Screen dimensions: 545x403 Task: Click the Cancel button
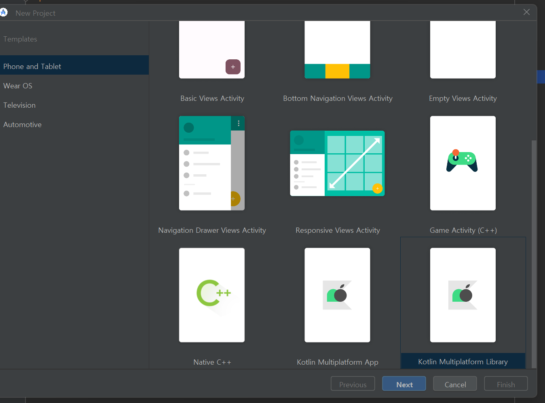[x=455, y=384]
